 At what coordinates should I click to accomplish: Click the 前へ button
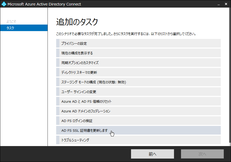point(153,154)
